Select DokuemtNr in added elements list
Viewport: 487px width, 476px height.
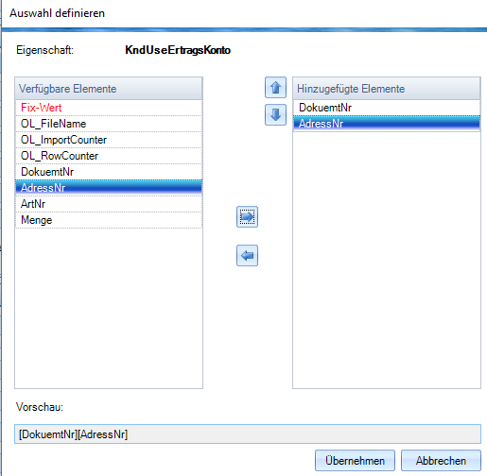click(387, 108)
